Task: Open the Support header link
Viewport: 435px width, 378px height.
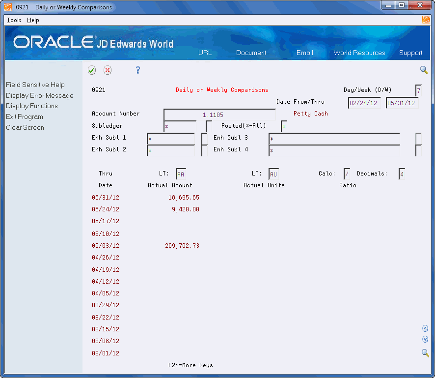Action: point(410,53)
